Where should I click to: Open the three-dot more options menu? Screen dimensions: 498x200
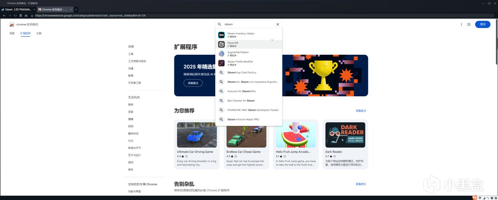[461, 24]
